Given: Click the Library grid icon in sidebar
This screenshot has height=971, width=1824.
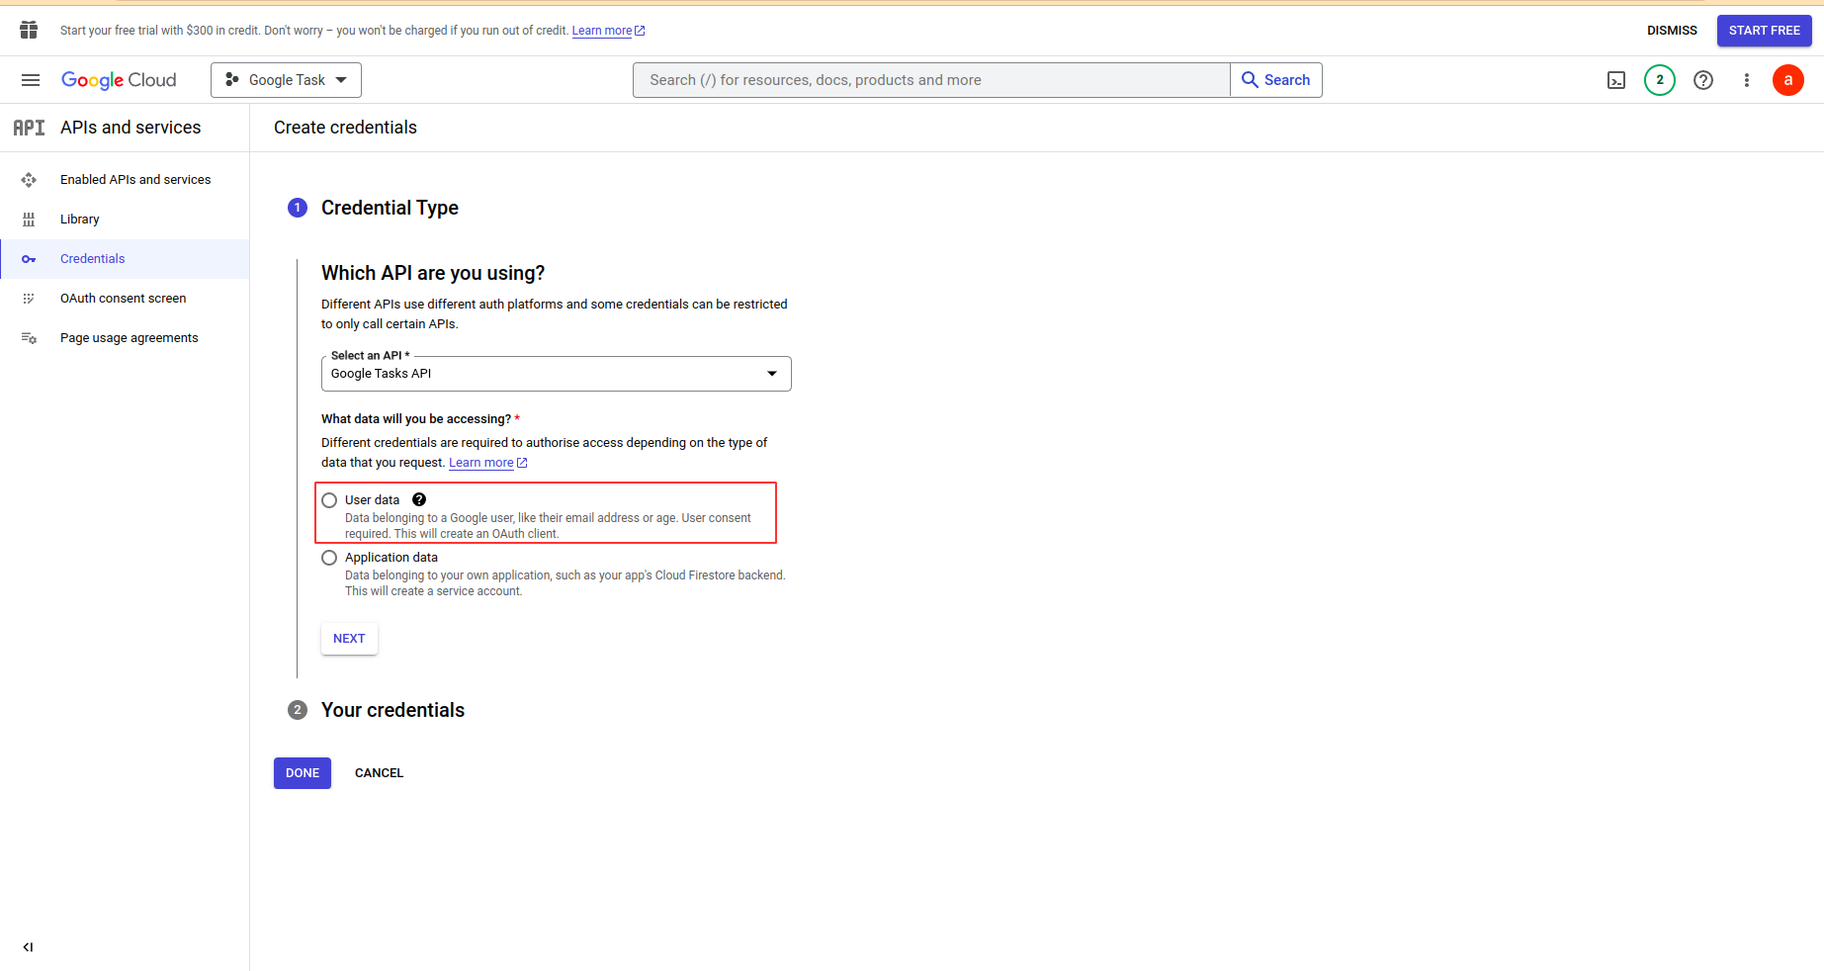Looking at the screenshot, I should [29, 220].
